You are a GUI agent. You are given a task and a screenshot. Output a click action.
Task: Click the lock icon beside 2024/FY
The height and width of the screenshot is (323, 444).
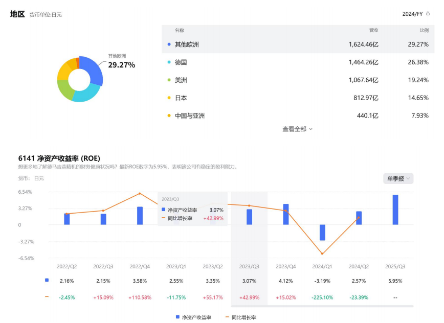(428, 14)
